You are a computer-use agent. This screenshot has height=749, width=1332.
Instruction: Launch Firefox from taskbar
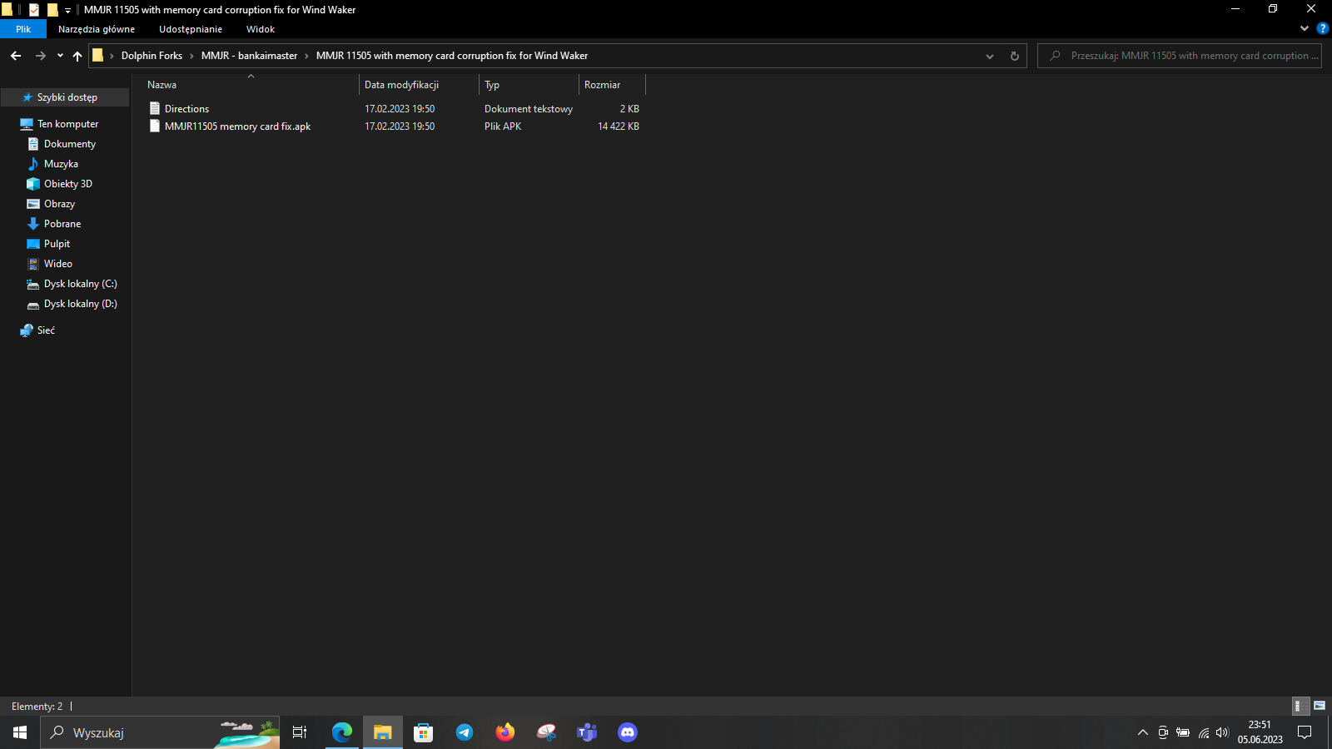coord(505,732)
